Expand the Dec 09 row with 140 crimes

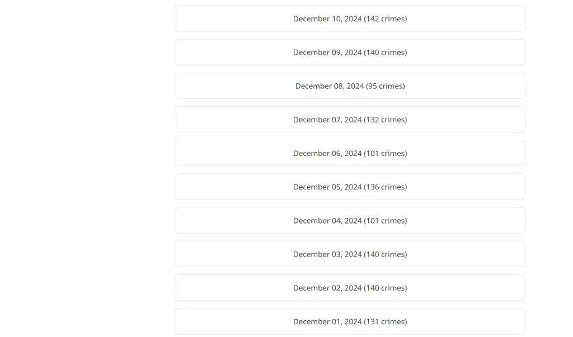[x=350, y=52]
